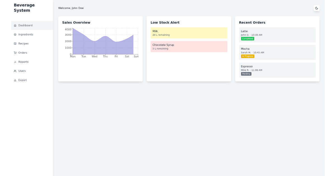This screenshot has width=336, height=176.
Task: Switch to the Reports view
Action: click(x=24, y=62)
